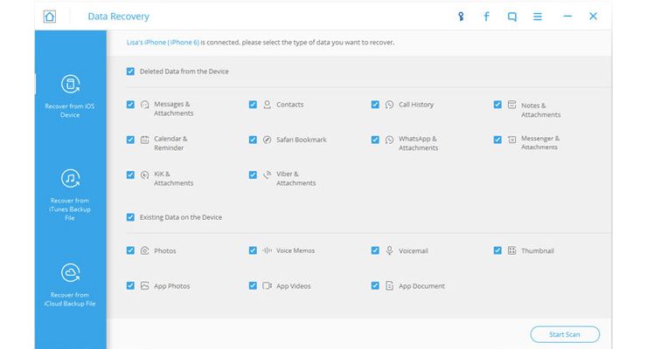
Task: Click the Safari Bookmark compass icon
Action: tap(267, 140)
